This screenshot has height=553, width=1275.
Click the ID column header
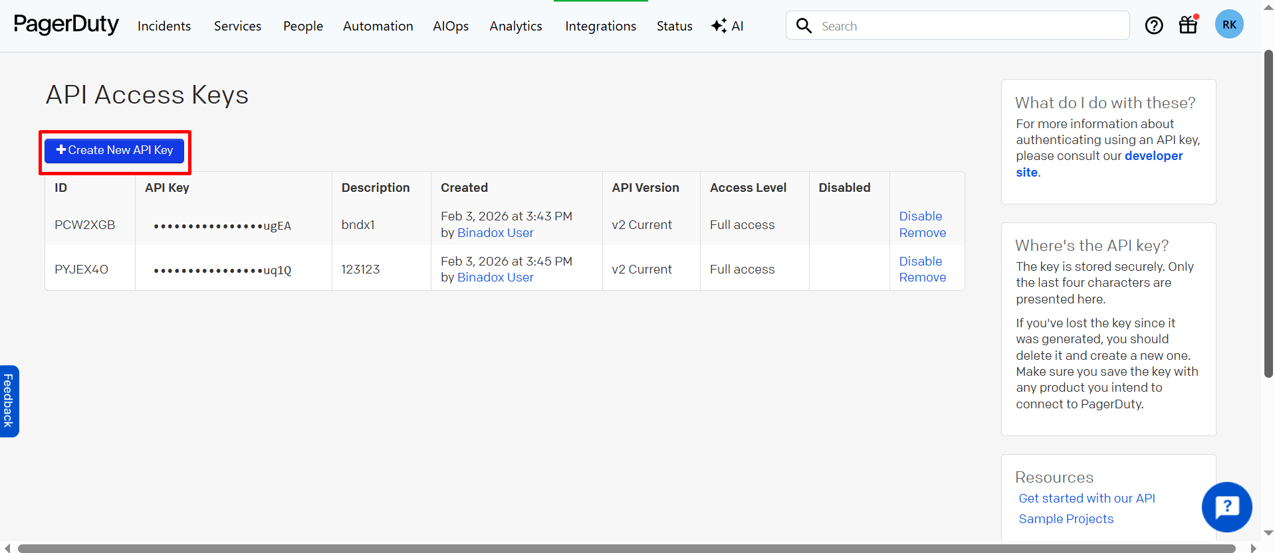60,188
